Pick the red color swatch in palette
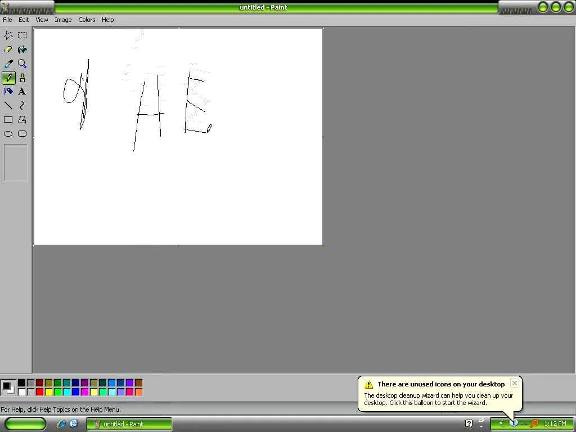Screen dimensions: 576x432 40,392
